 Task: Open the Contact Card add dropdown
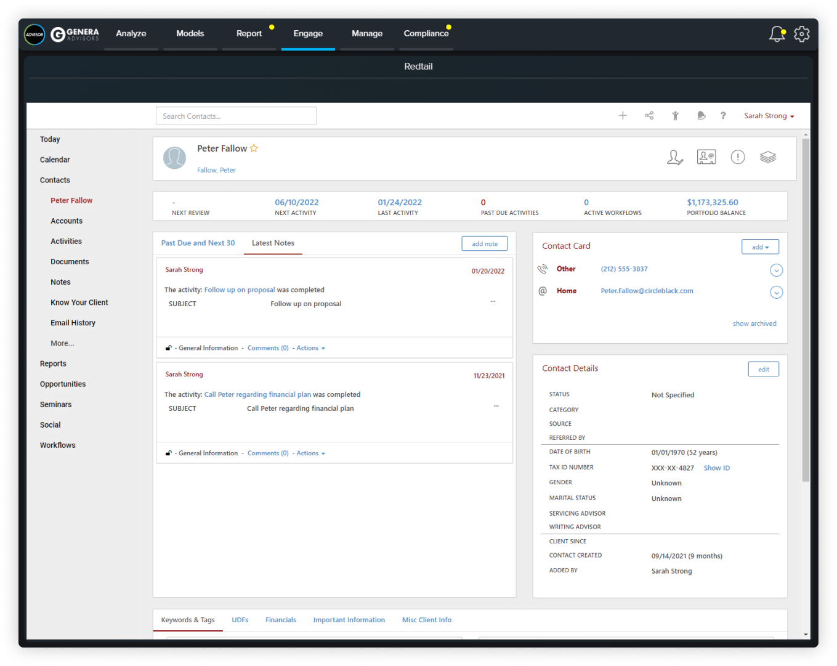pos(760,247)
